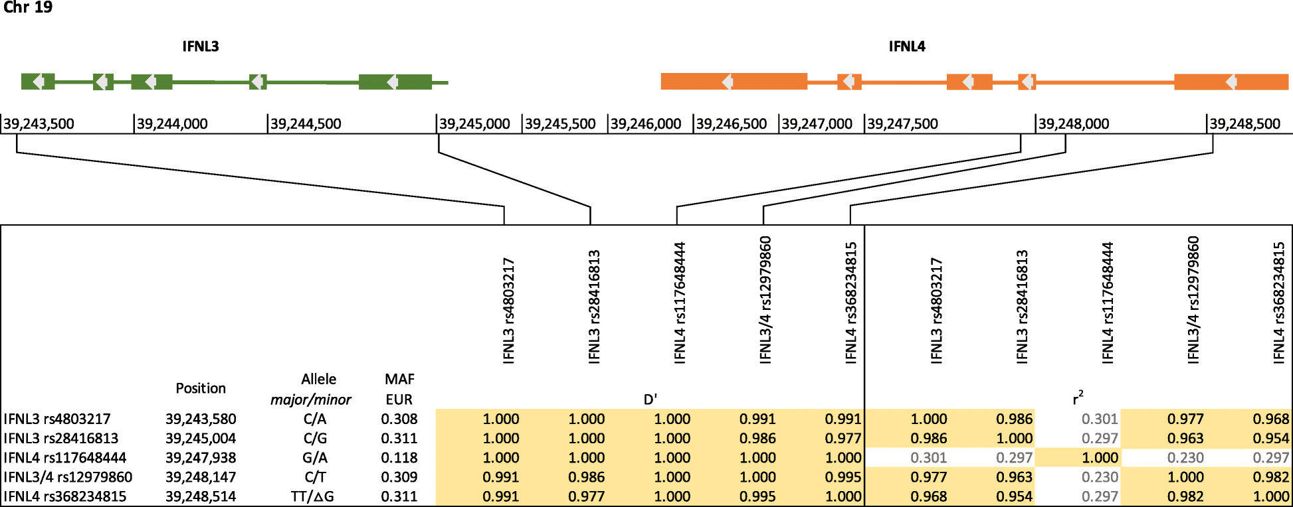Click rotated D' column header IFNL3 rs4803217
This screenshot has width=1293, height=507.
pos(509,311)
